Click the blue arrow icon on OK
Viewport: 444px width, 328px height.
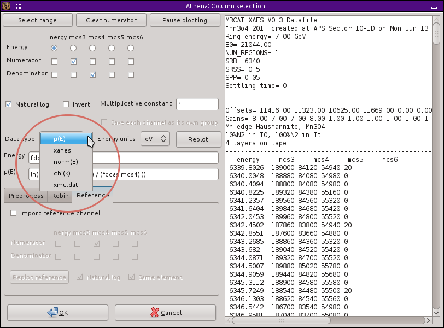click(52, 312)
